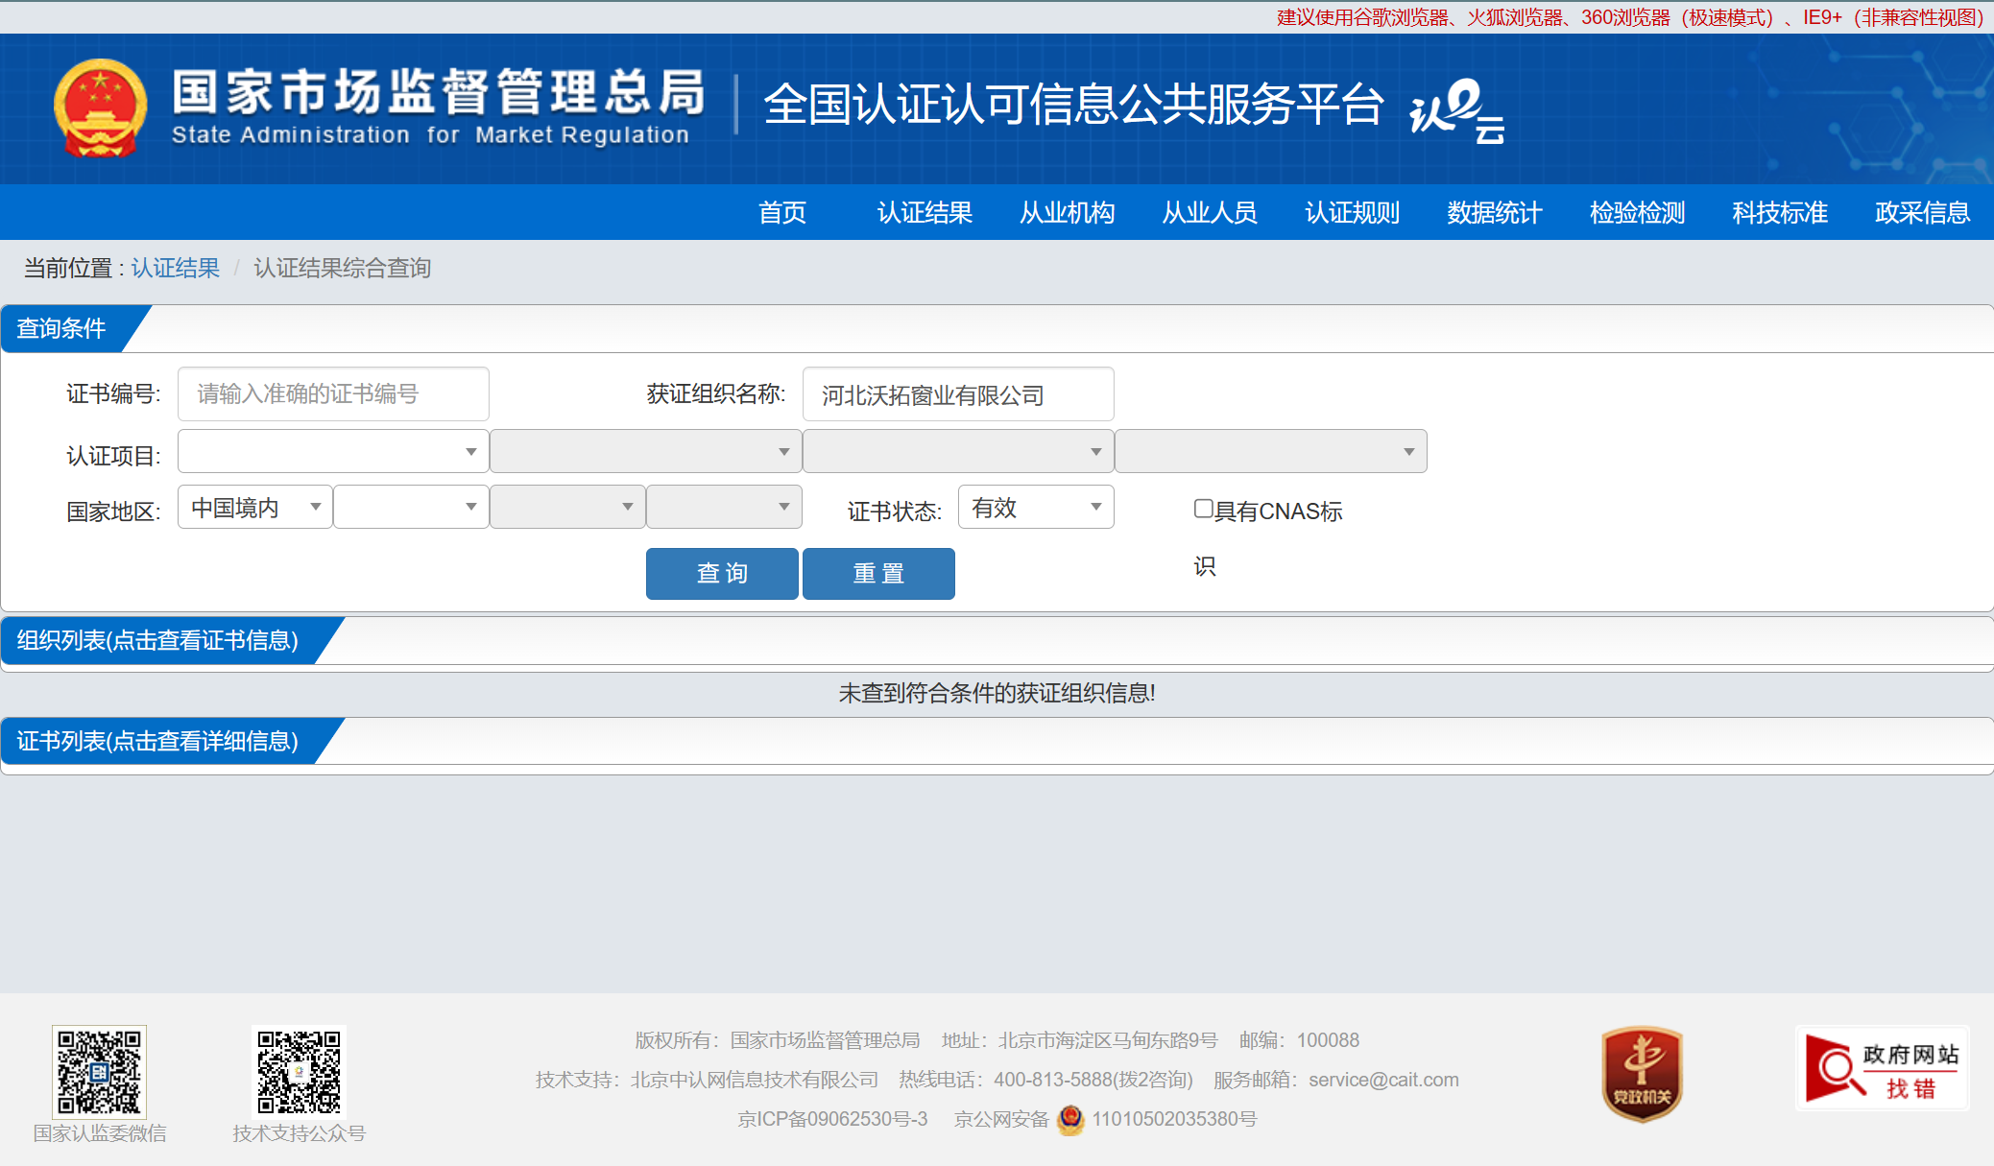1994x1166 pixels.
Task: Open 数据统计 navigation menu item
Action: [x=1495, y=212]
